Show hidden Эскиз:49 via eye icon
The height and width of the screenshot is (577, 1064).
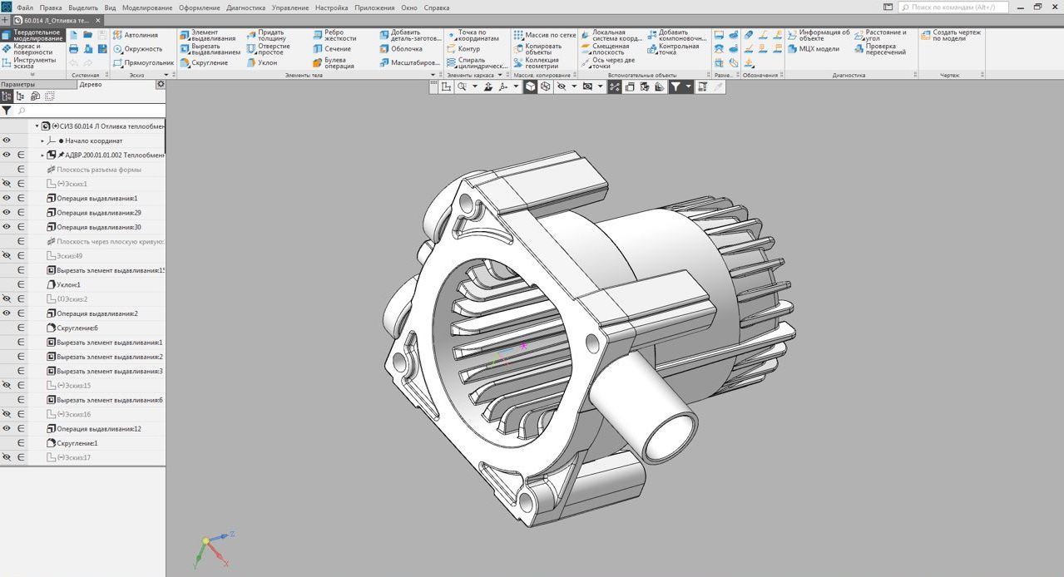(7, 256)
